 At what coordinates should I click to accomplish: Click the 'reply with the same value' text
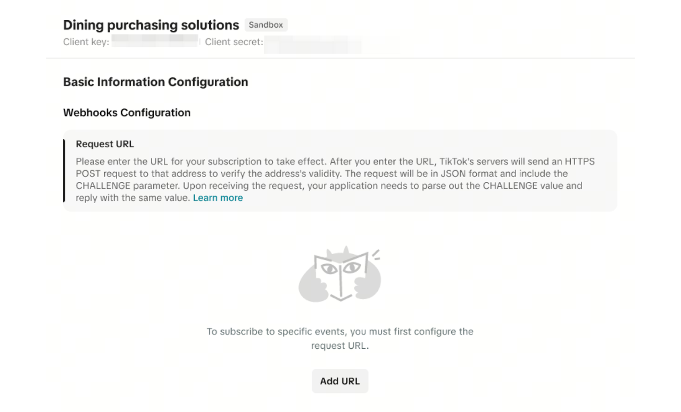[133, 198]
